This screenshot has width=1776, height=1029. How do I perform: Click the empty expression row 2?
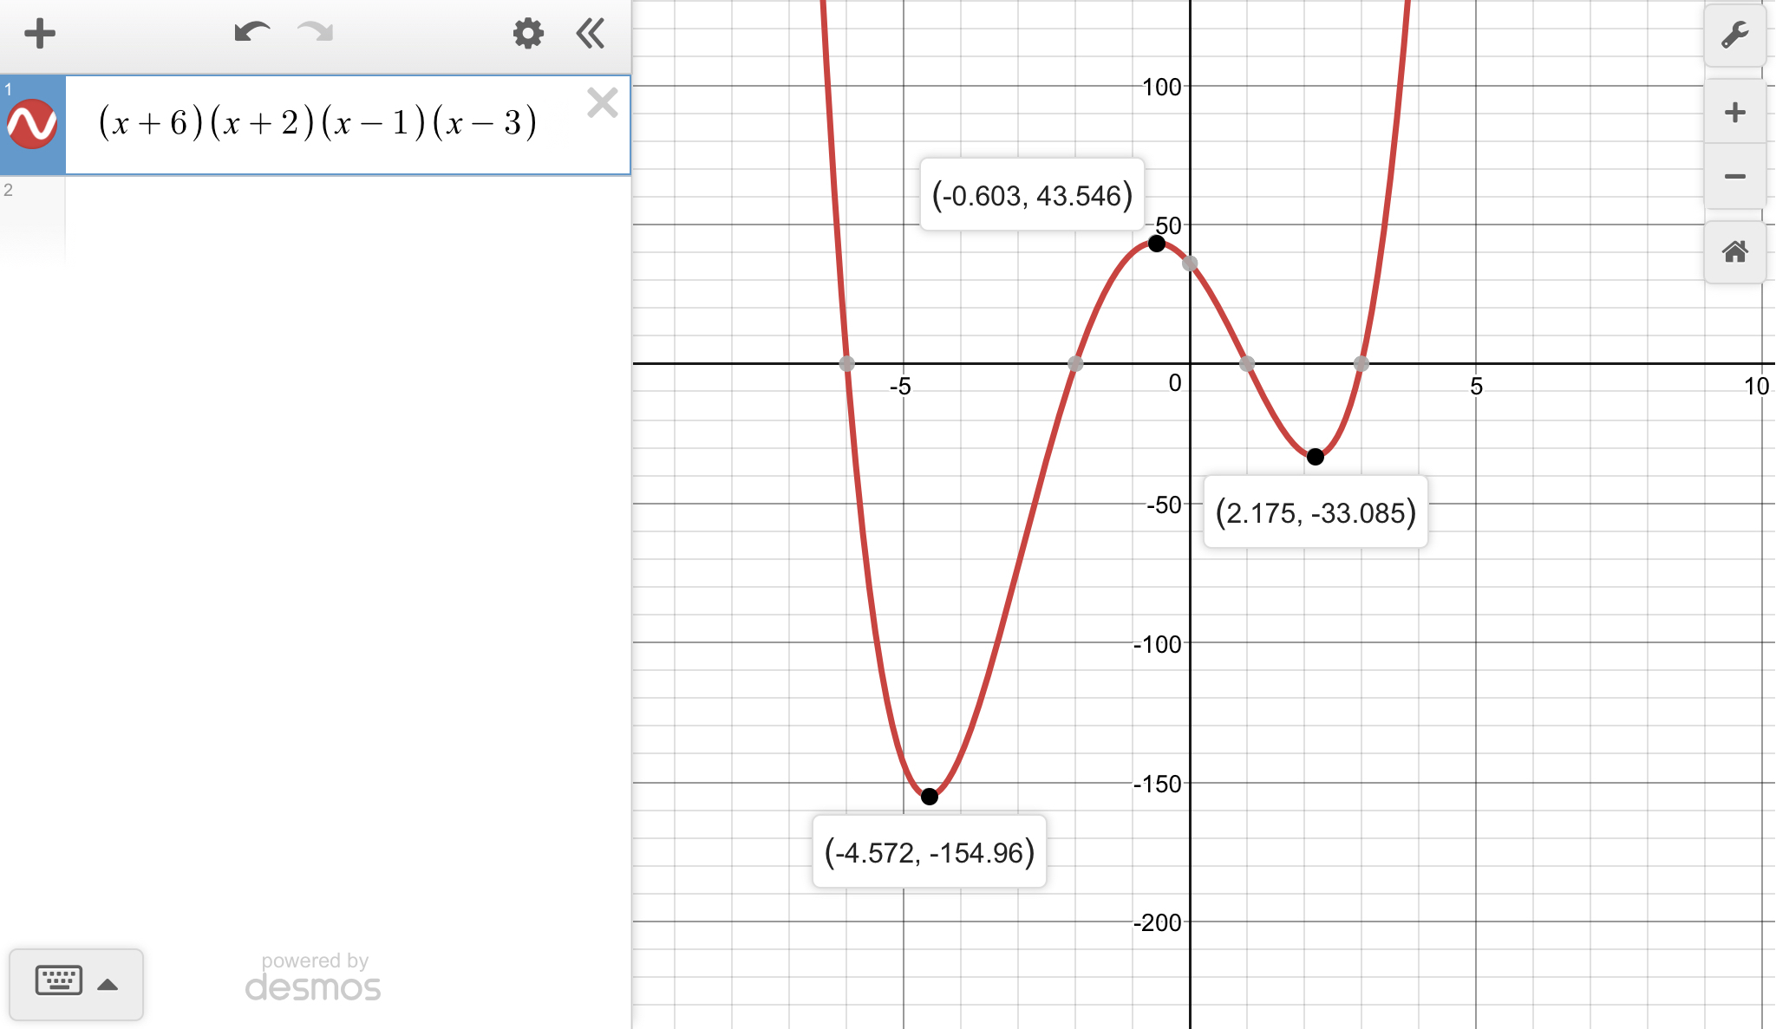(347, 217)
